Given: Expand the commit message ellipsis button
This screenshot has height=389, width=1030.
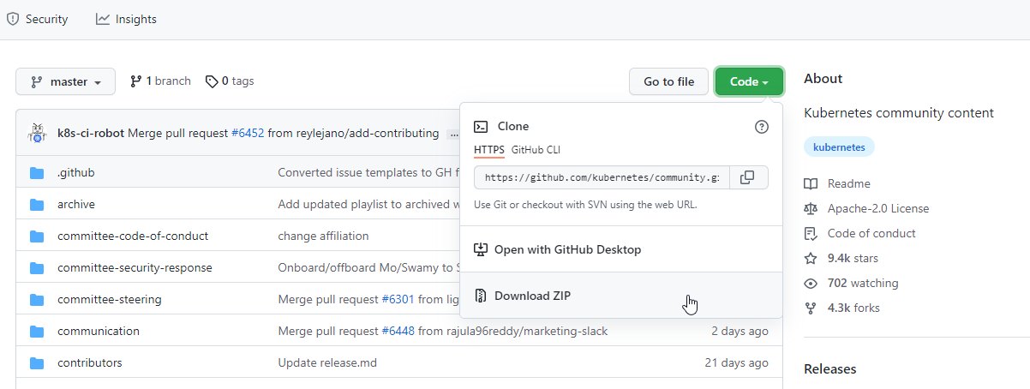Looking at the screenshot, I should coord(452,134).
